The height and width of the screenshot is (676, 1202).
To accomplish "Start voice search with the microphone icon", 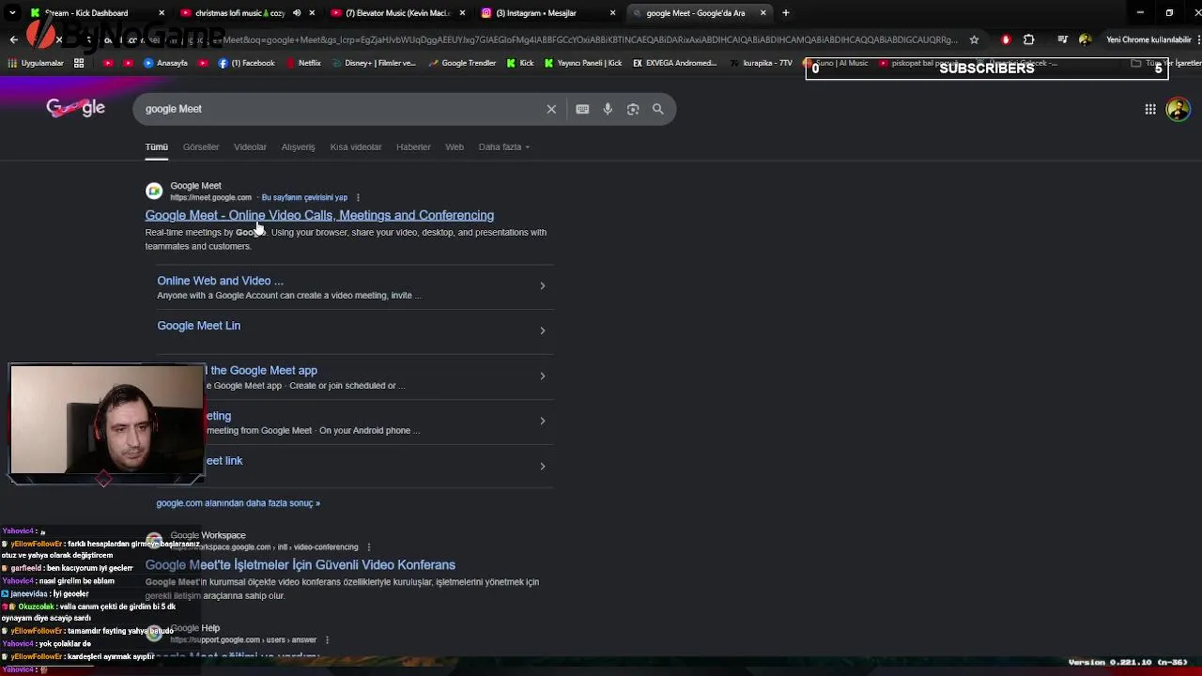I will pyautogui.click(x=608, y=109).
